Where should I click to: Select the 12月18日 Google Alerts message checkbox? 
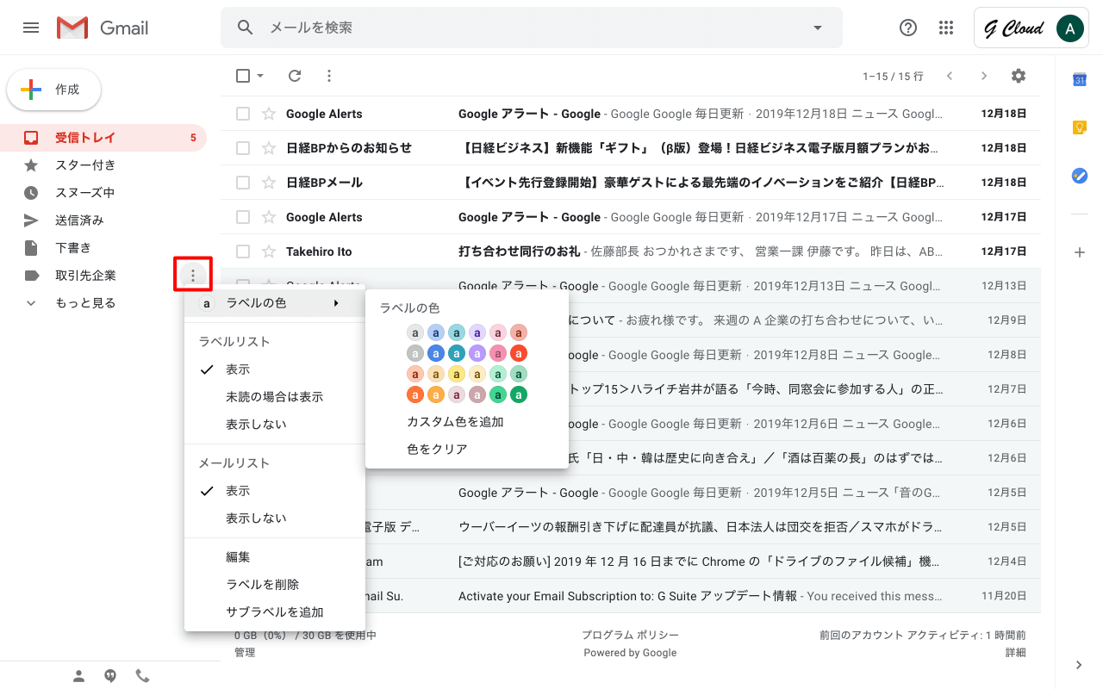(x=243, y=114)
